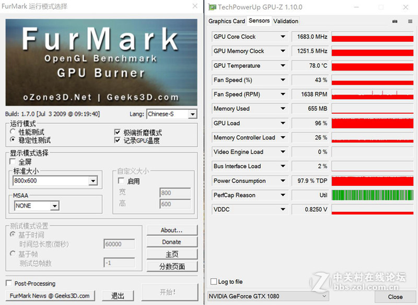The width and height of the screenshot is (418, 305).
Task: Click the 78.0 °C temperature value
Action: point(310,65)
